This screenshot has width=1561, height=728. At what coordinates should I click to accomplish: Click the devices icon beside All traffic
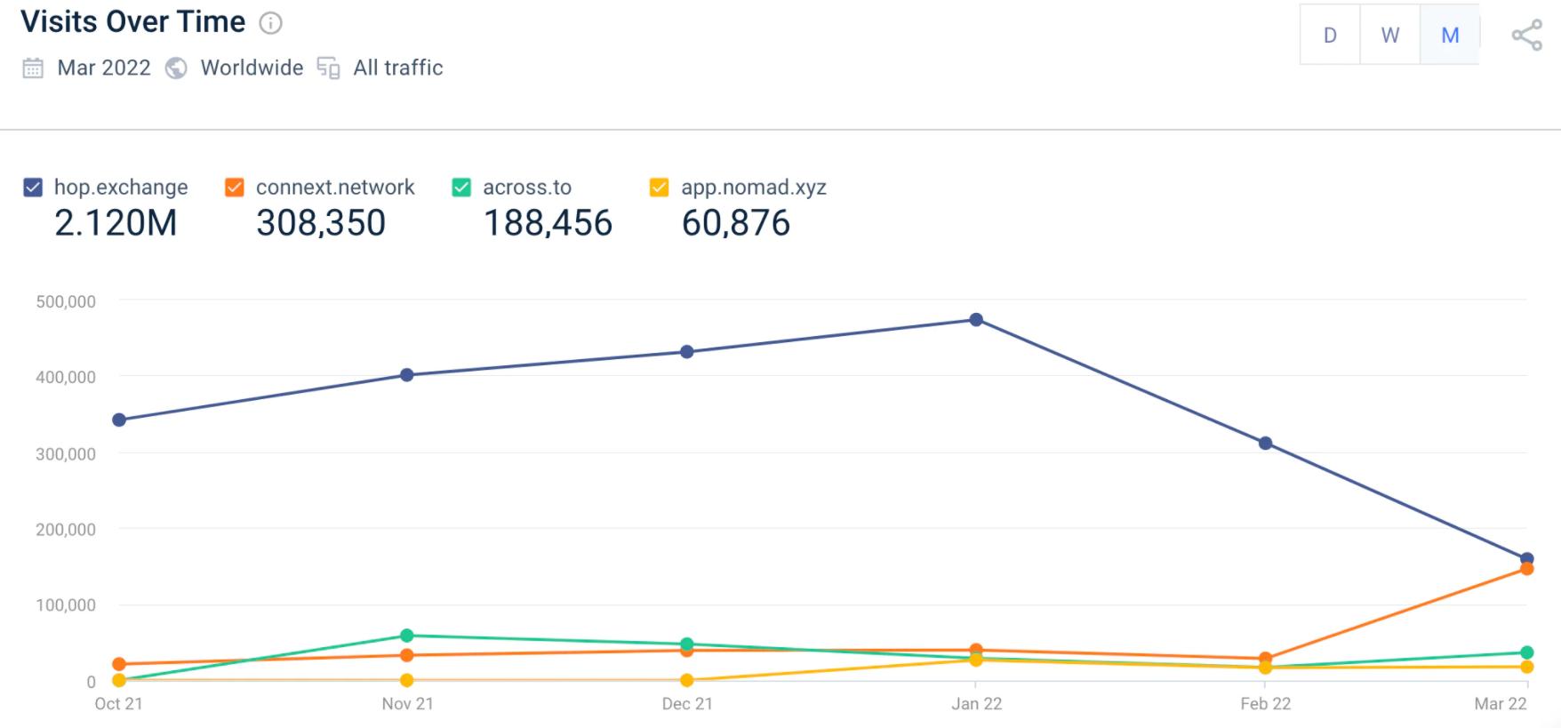pyautogui.click(x=329, y=68)
